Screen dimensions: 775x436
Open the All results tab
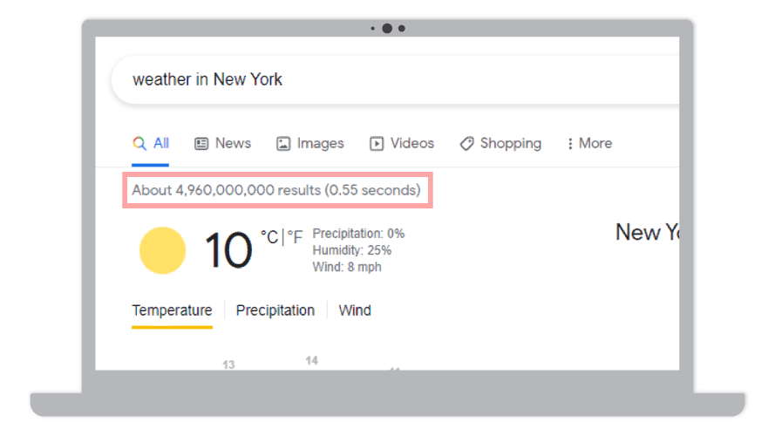coord(151,143)
